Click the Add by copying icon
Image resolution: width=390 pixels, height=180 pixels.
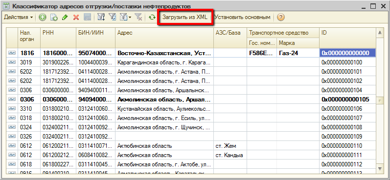tap(54, 18)
